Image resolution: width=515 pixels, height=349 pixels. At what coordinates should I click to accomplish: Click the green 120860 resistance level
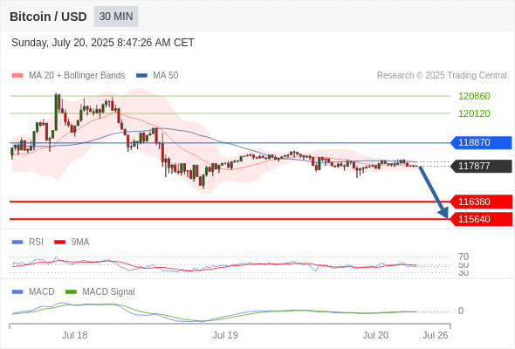(x=474, y=96)
